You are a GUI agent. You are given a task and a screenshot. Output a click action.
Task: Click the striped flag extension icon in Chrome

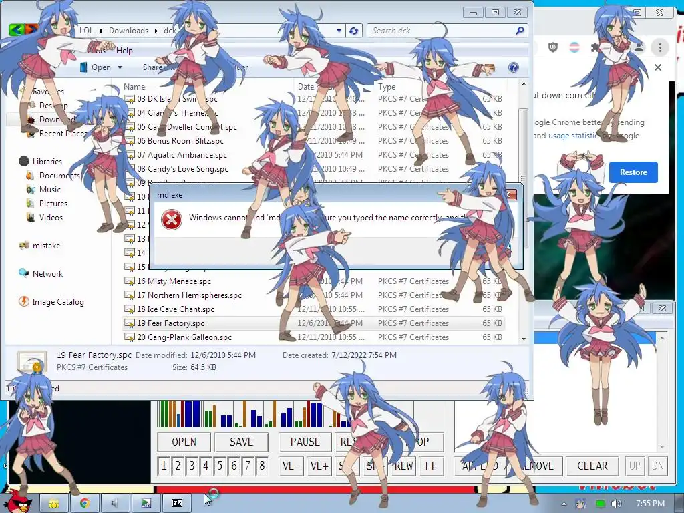pos(574,47)
